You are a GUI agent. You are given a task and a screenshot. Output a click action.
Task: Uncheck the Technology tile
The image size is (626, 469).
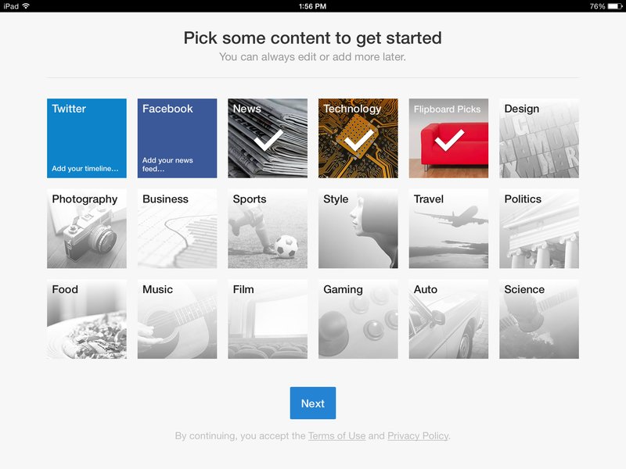358,138
